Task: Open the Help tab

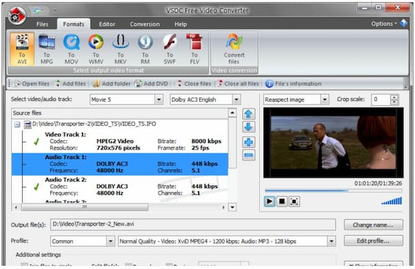Action: pos(181,24)
